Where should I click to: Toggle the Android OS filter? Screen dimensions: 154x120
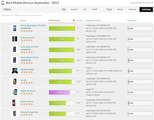click(74, 9)
